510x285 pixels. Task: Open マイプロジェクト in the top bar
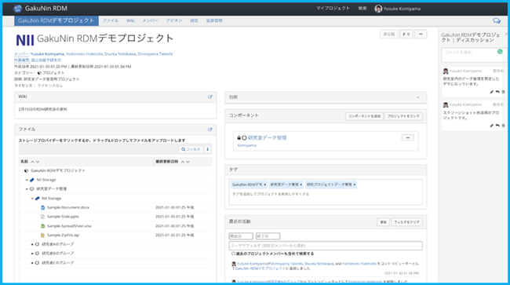pos(333,9)
